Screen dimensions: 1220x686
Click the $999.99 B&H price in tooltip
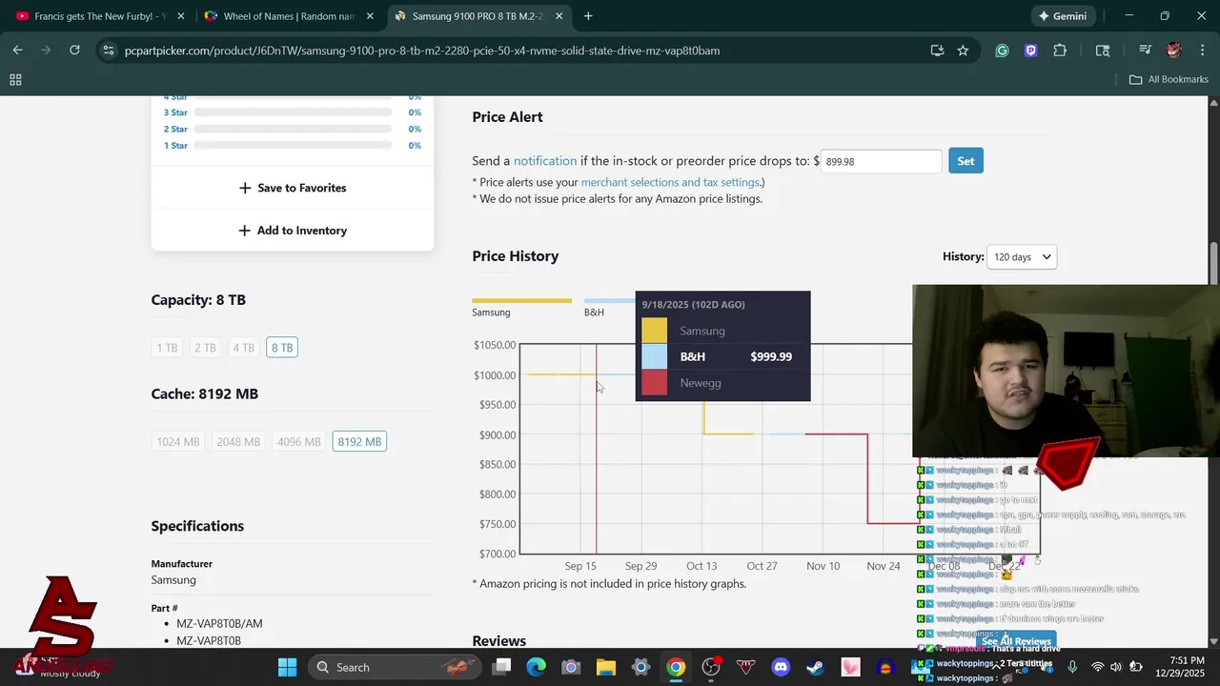[x=771, y=356]
